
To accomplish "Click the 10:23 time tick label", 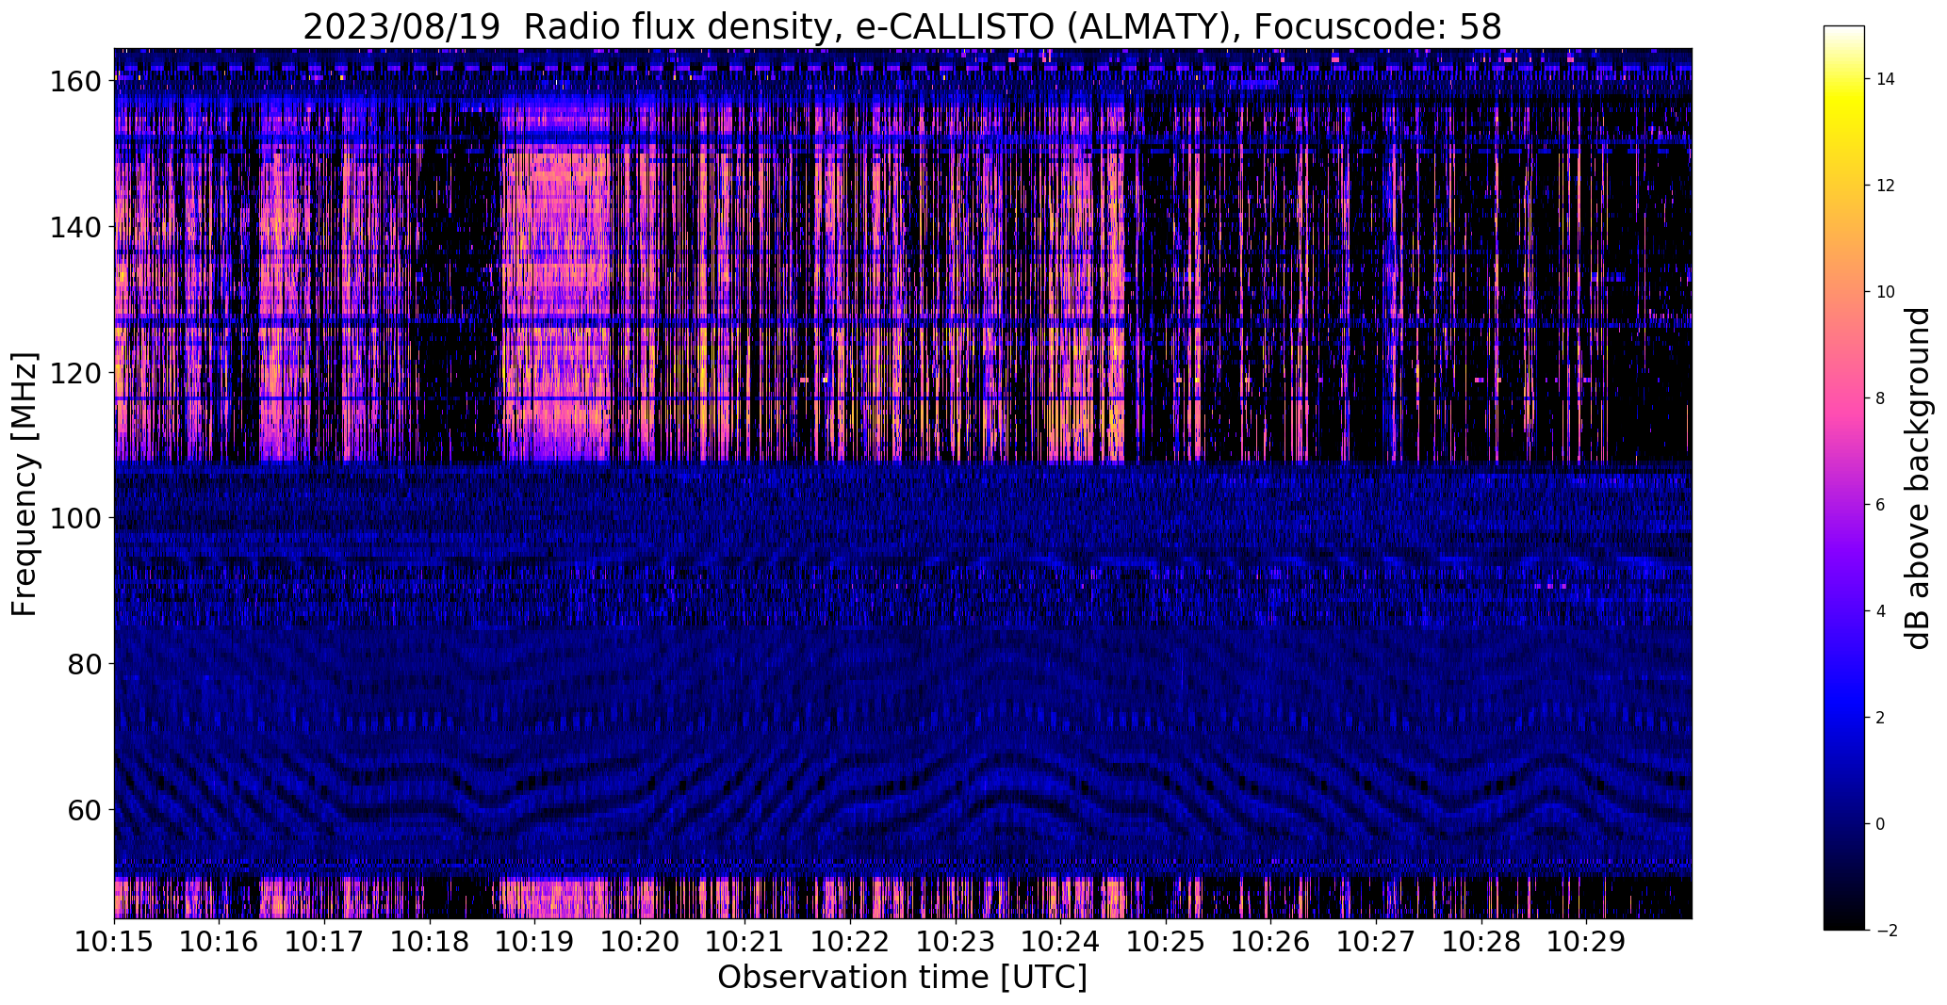I will [x=956, y=942].
